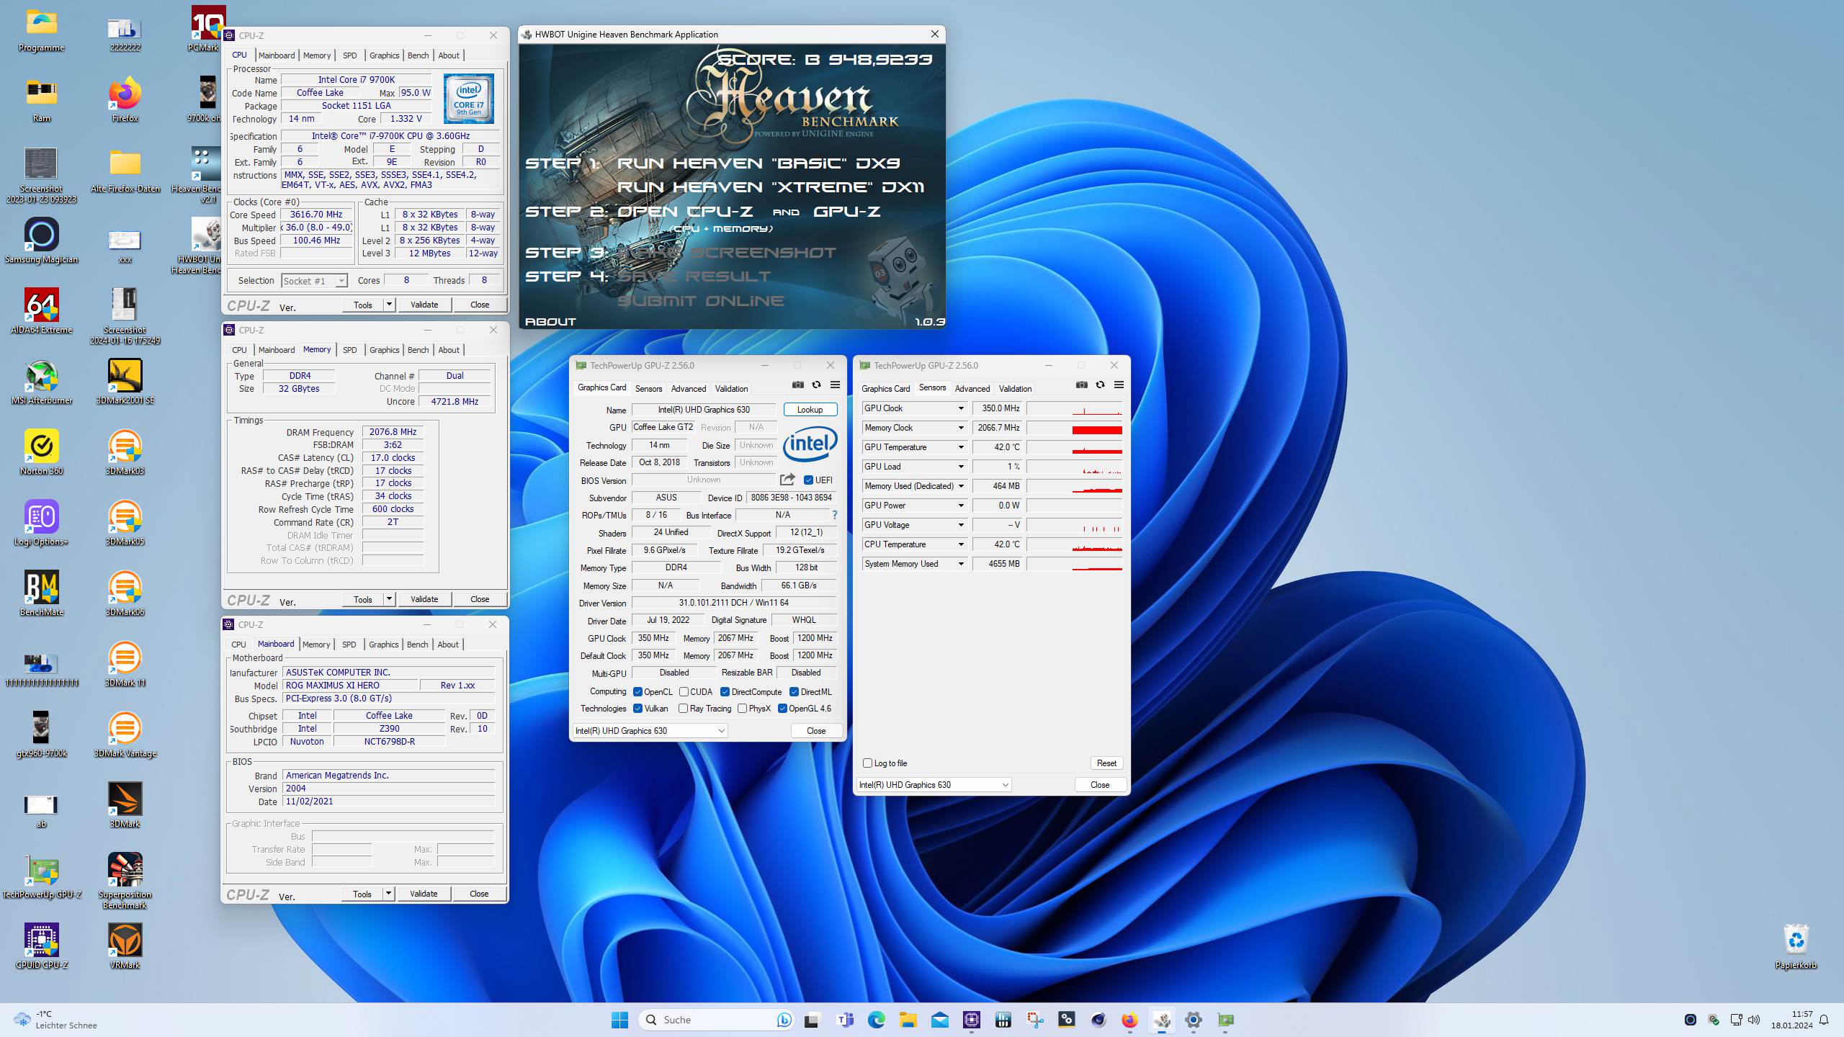Viewport: 1844px width, 1037px height.
Task: Open MSI Afterburner desktop icon
Action: point(41,382)
